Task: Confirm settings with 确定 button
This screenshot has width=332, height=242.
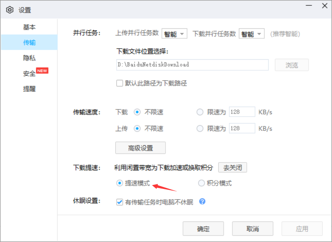Action: point(203,228)
